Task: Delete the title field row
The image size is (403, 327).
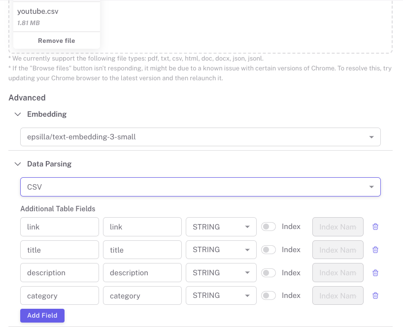Action: [x=375, y=250]
